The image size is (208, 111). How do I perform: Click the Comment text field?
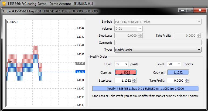pyautogui.click(x=158, y=43)
